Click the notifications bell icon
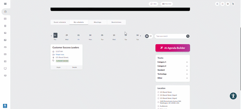This screenshot has height=109, width=241. coord(222,4)
